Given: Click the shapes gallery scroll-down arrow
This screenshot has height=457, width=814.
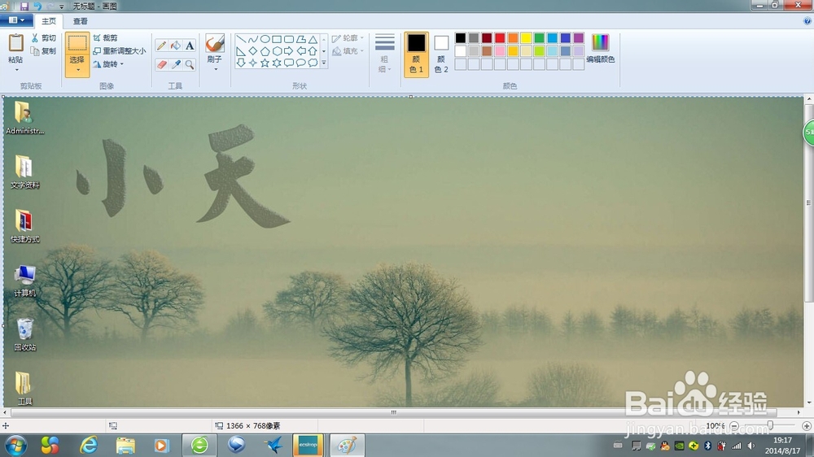Looking at the screenshot, I should click(x=324, y=51).
